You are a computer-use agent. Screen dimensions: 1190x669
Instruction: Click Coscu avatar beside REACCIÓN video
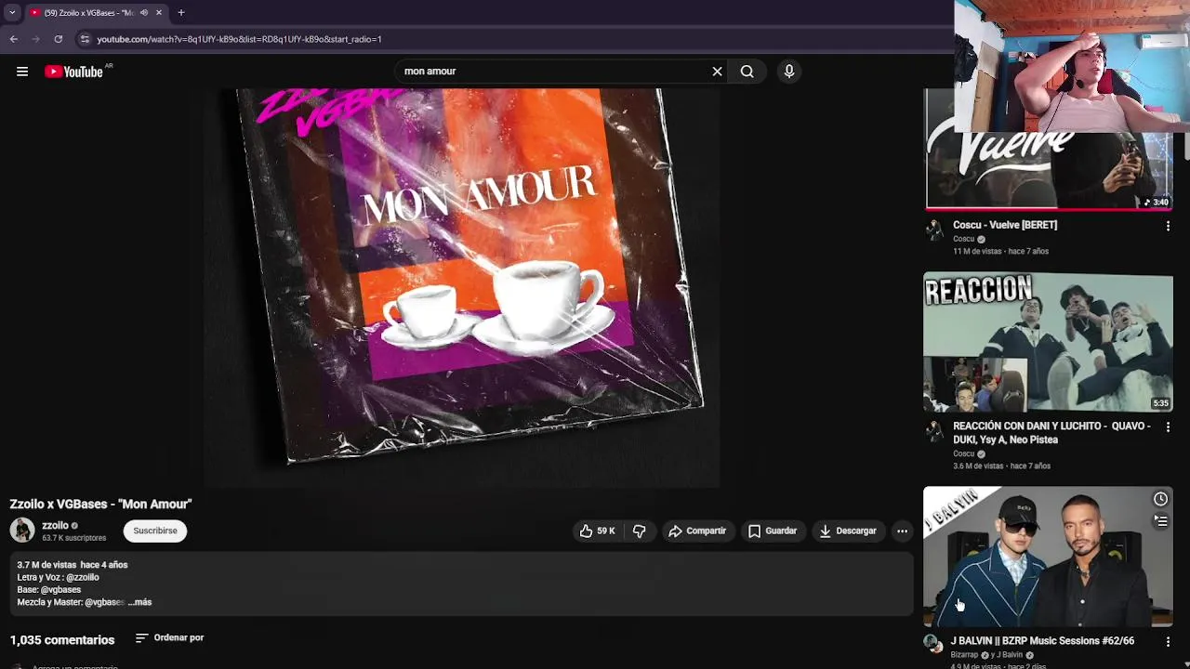[x=933, y=430]
